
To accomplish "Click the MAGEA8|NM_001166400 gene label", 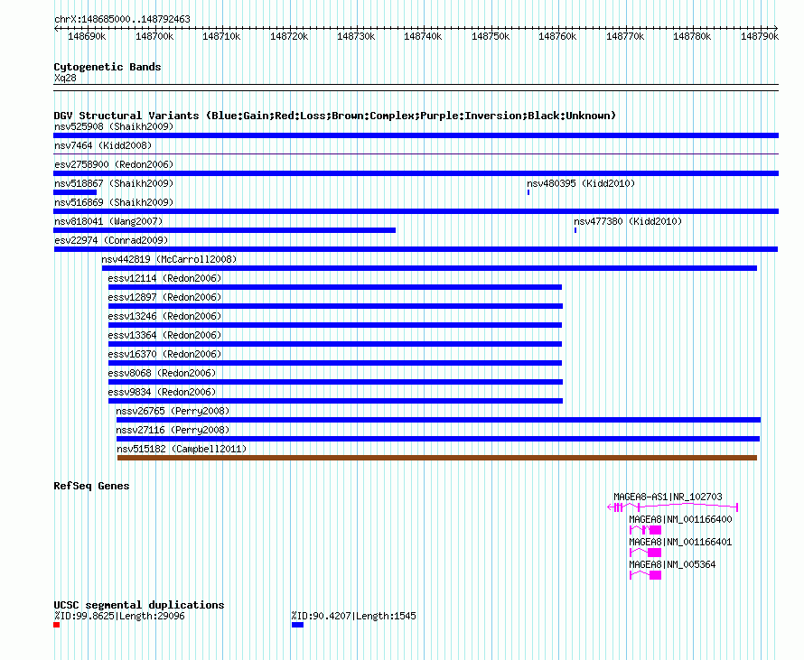I will 680,519.
